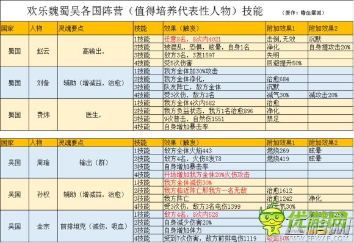
Task: Click the red 任意8名 skill effect cell
Action: [x=214, y=39]
